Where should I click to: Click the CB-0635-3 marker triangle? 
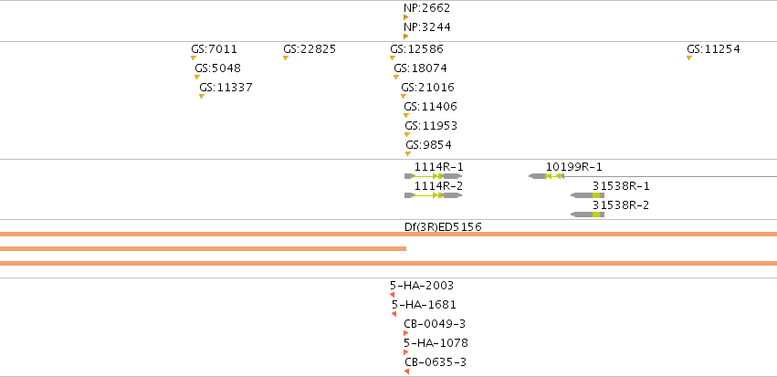[x=407, y=372]
